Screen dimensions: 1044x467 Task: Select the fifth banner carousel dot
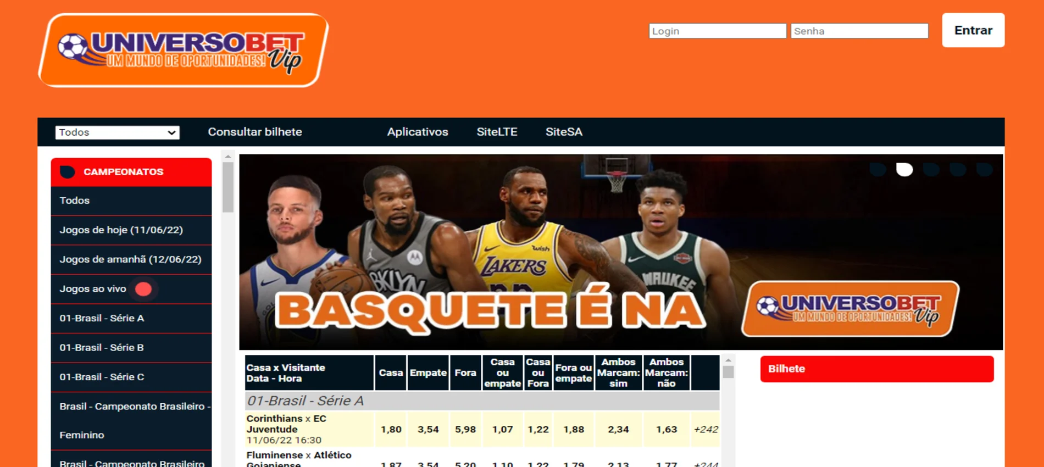pyautogui.click(x=984, y=169)
